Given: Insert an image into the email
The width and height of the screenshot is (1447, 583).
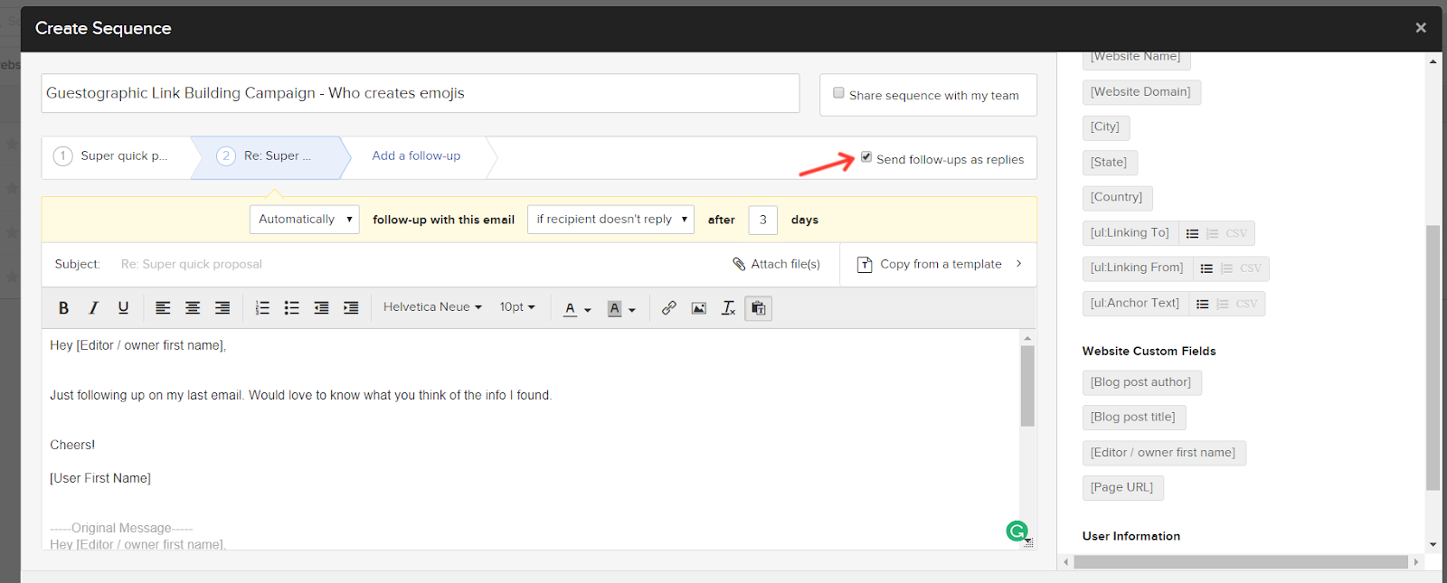Looking at the screenshot, I should (x=698, y=308).
